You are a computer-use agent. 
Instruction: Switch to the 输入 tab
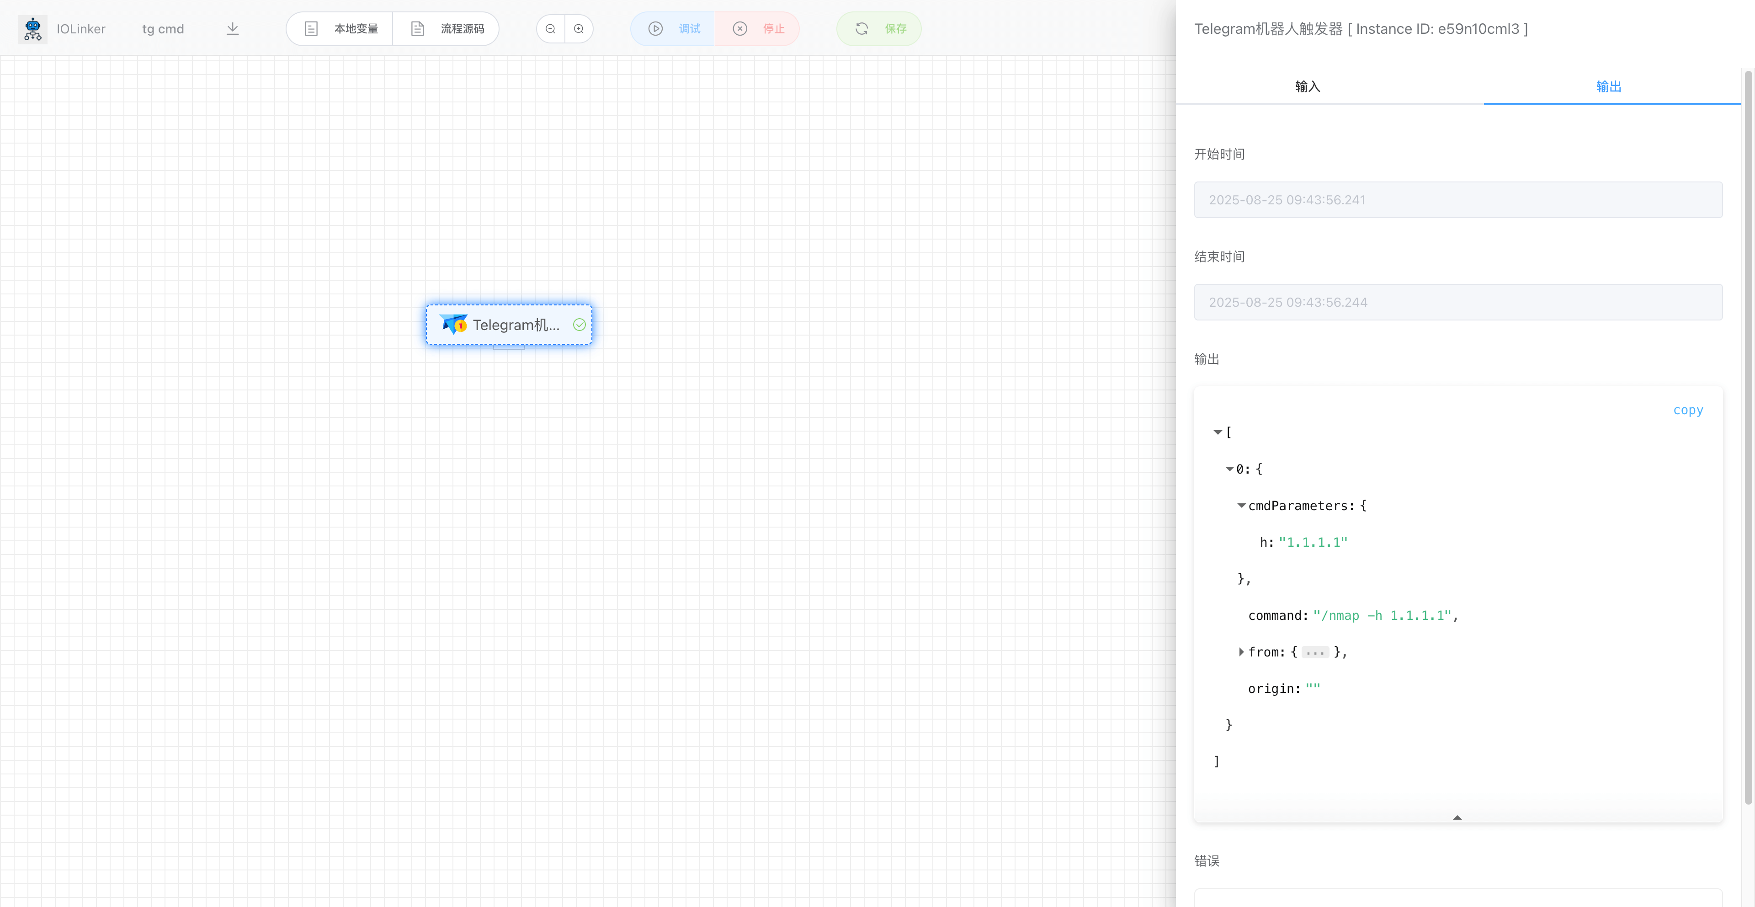[x=1307, y=86]
